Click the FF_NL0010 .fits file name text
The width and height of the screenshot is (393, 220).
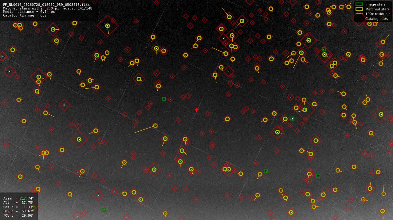(x=46, y=5)
